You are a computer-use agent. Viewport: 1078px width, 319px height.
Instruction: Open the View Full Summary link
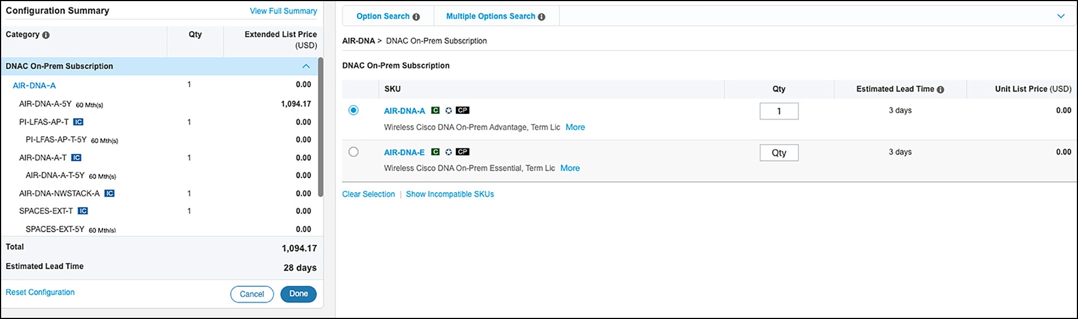283,11
